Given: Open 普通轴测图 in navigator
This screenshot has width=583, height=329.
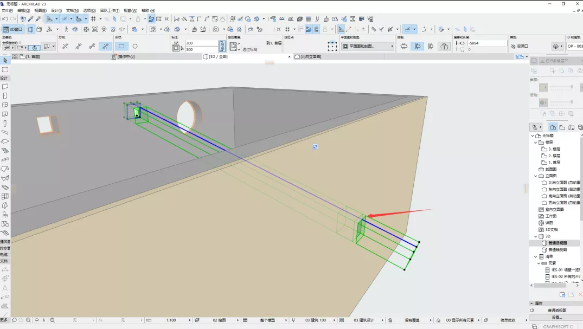Looking at the screenshot, I should pos(557,250).
